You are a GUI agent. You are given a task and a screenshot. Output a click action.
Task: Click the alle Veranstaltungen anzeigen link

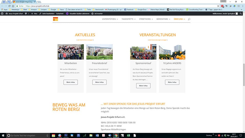point(158,40)
